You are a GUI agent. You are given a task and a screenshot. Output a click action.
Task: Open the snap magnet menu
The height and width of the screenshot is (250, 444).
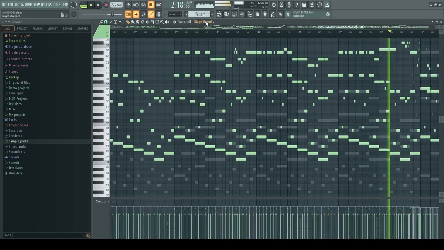(x=106, y=22)
